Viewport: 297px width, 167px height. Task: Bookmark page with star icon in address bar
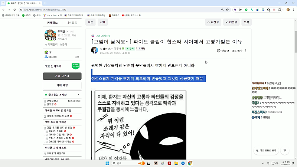coord(227,10)
